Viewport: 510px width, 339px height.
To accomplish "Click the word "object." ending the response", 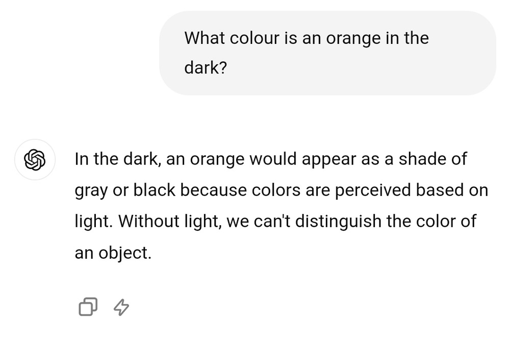I will tap(124, 253).
